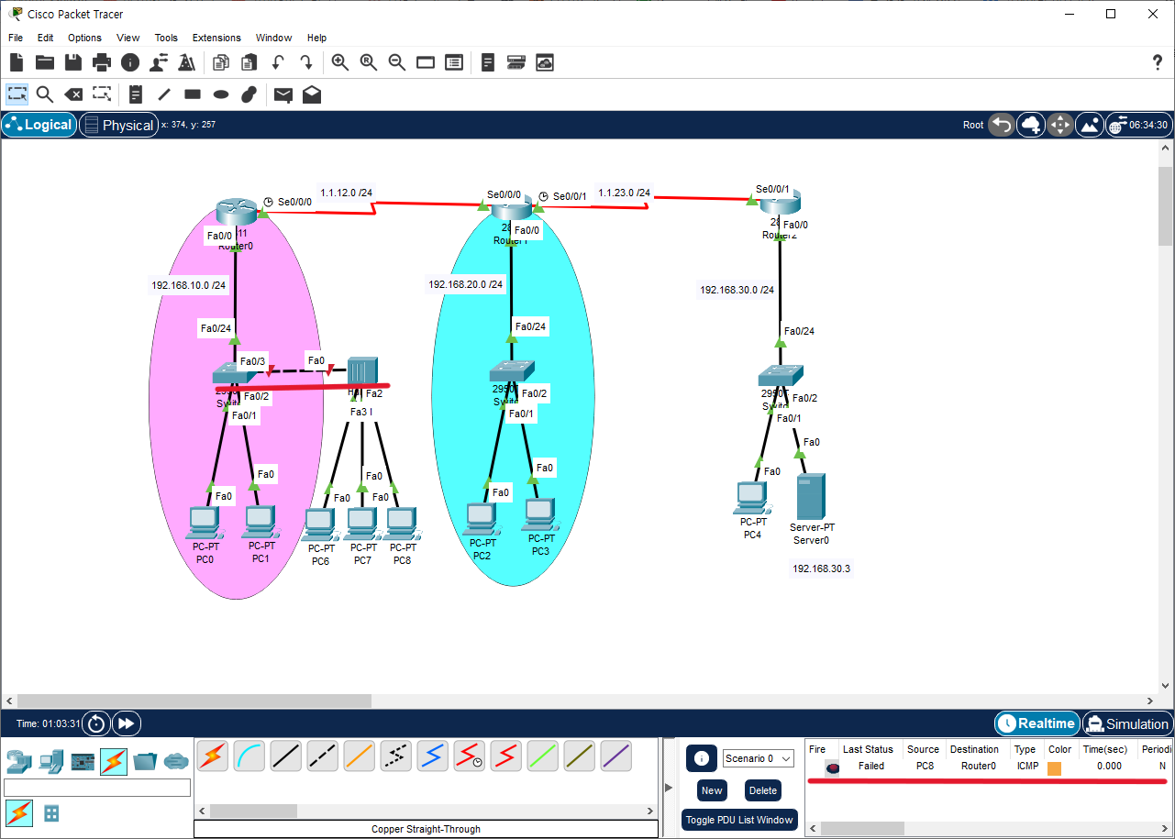1175x839 pixels.
Task: Open the help question mark icon
Action: click(1158, 62)
